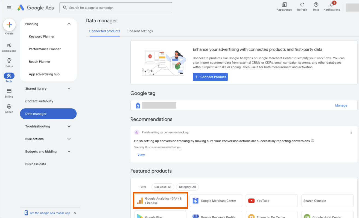Image resolution: width=359 pixels, height=218 pixels.
Task: Click the Google Ads logo
Action: click(x=36, y=8)
